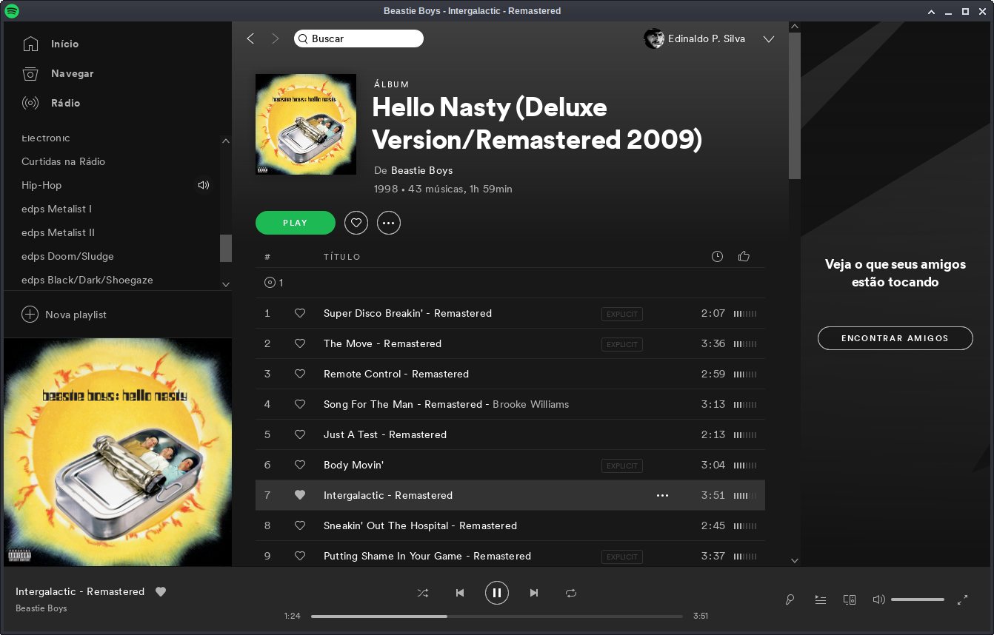This screenshot has width=994, height=635.
Task: Like Super Disco Breakin' with heart
Action: [x=300, y=313]
